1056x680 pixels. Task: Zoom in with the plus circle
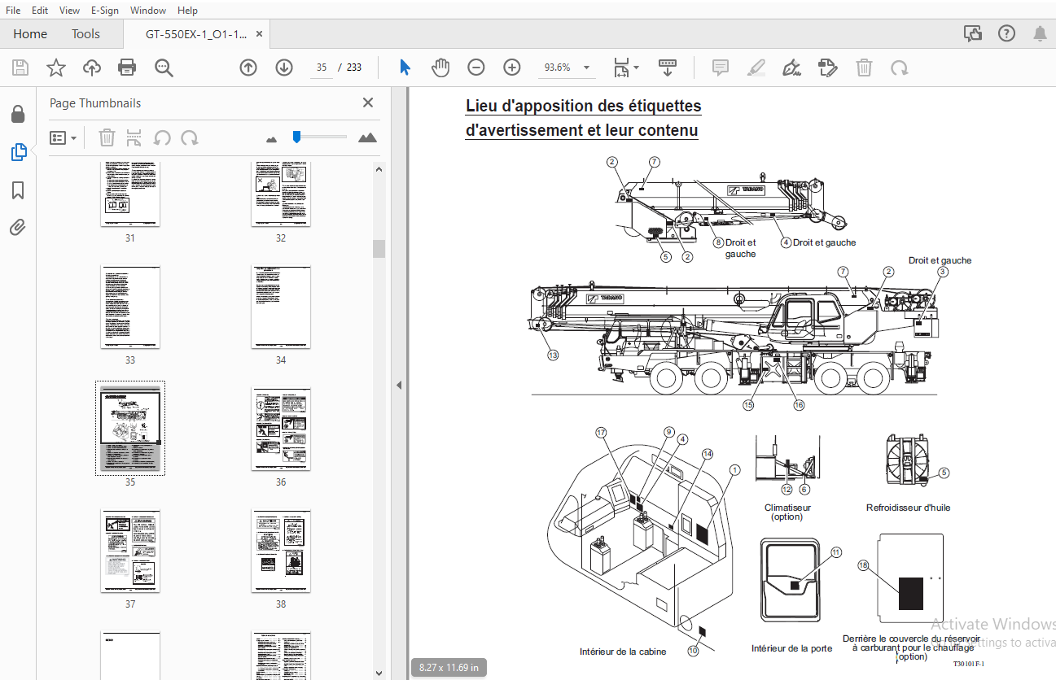point(512,68)
